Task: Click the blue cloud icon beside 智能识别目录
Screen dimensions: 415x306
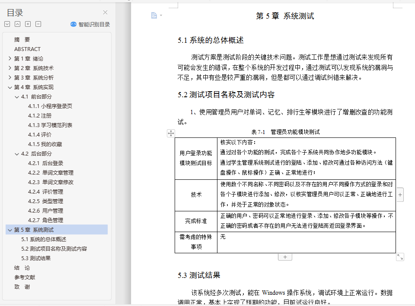Action: 73,24
